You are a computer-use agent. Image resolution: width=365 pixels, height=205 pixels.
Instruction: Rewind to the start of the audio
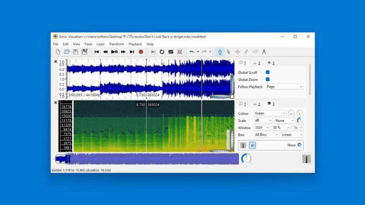point(96,52)
